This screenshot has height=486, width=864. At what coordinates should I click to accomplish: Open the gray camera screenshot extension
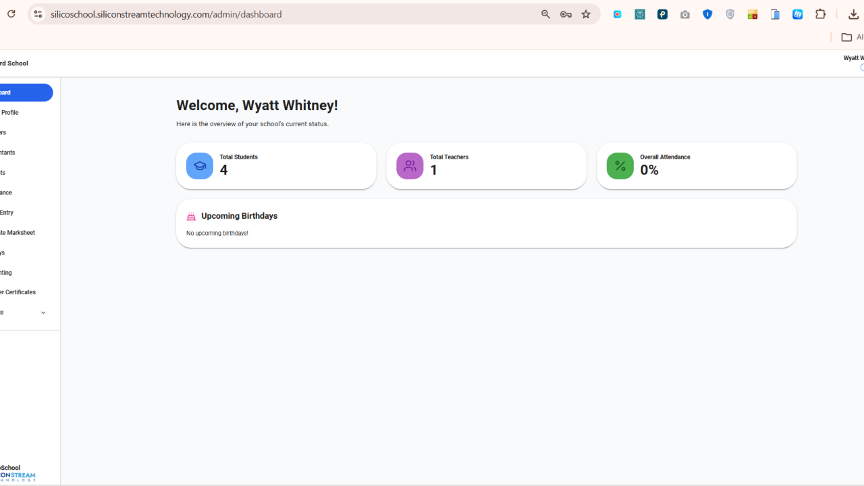685,15
